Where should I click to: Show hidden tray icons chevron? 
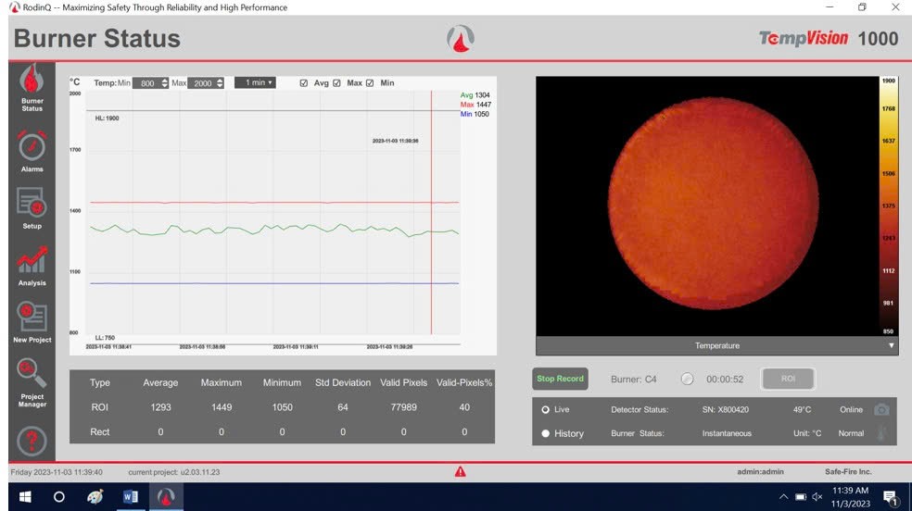[x=783, y=496]
